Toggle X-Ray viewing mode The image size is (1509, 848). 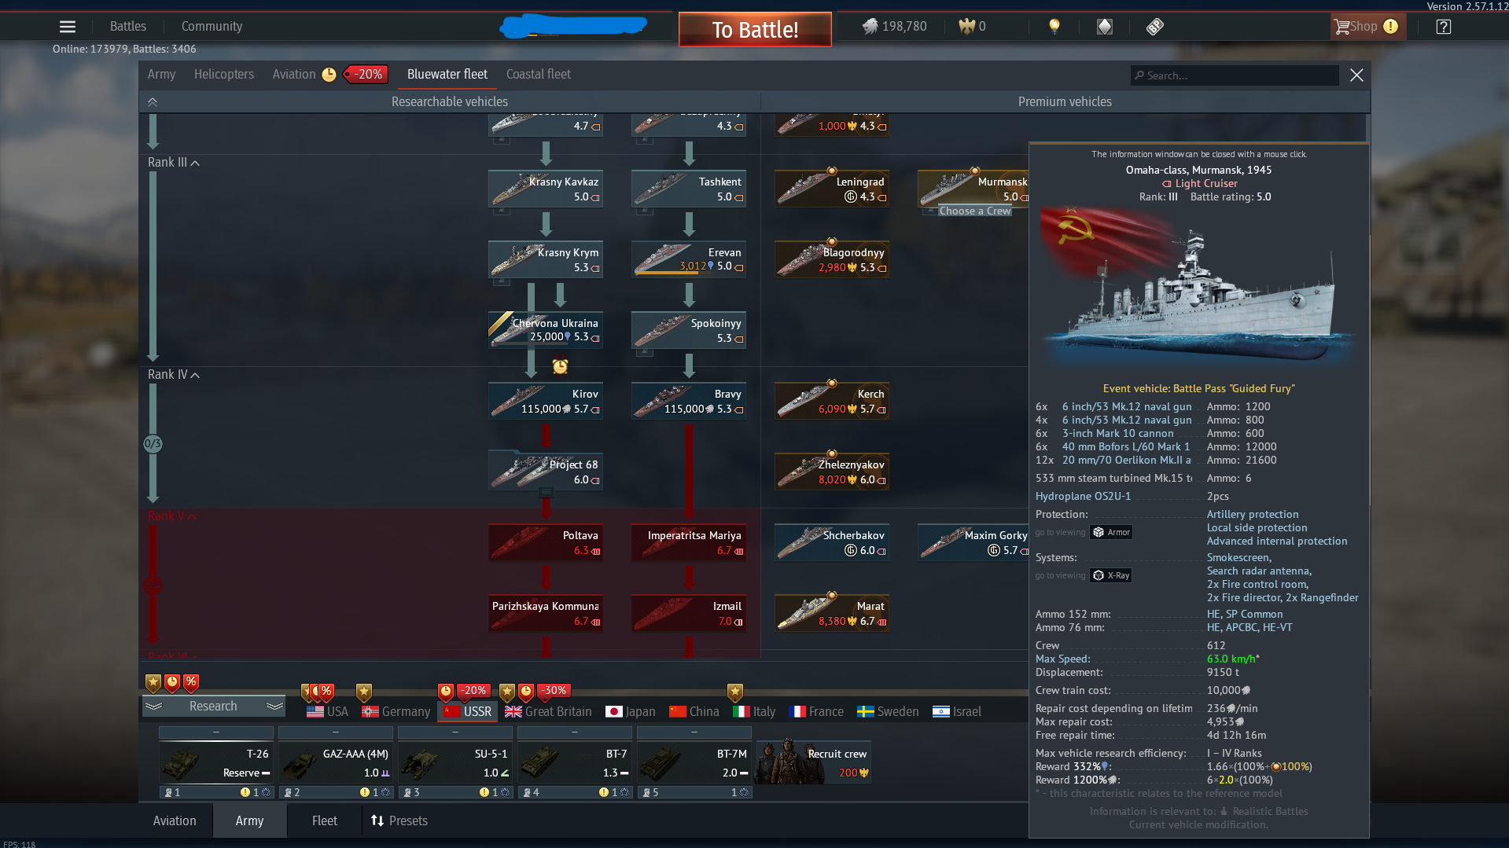pyautogui.click(x=1111, y=576)
